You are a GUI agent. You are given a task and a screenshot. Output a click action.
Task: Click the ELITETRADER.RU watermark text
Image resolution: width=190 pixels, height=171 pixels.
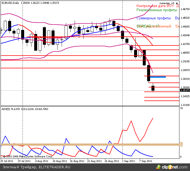[x=54, y=167]
